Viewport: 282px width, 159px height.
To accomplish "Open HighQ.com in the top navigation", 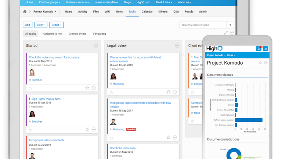I will point(143,2).
